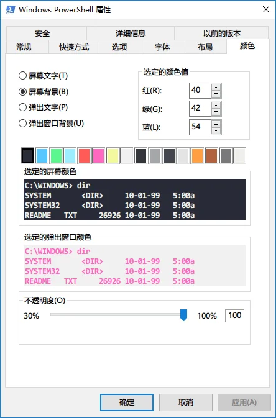Pick the brown color swatch
The height and width of the screenshot is (418, 276).
point(211,156)
